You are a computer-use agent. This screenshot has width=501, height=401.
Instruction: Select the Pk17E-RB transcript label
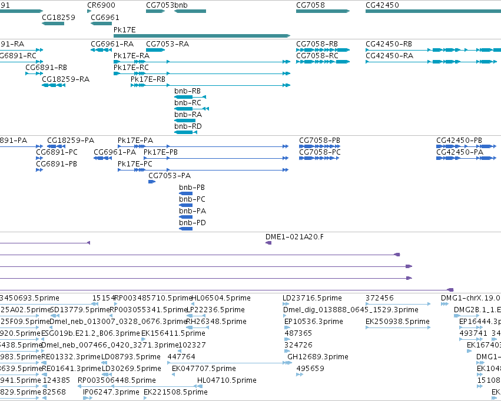pos(148,79)
